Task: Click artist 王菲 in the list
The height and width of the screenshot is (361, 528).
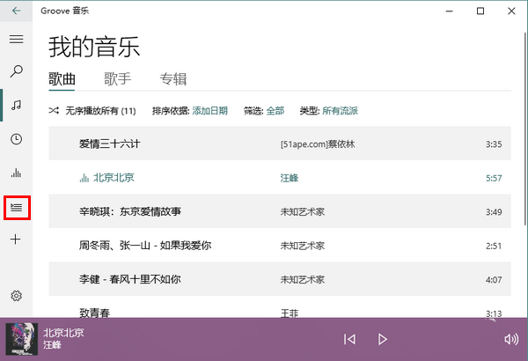Action: (x=290, y=313)
